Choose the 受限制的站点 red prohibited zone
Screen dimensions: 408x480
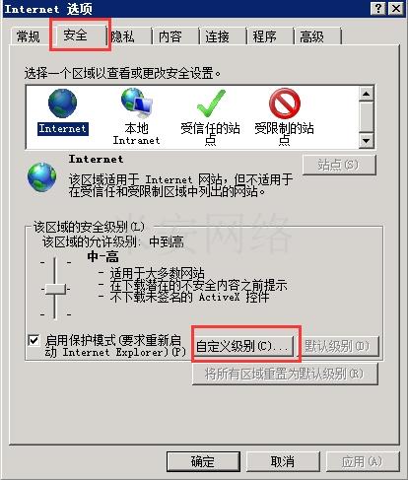(x=285, y=103)
